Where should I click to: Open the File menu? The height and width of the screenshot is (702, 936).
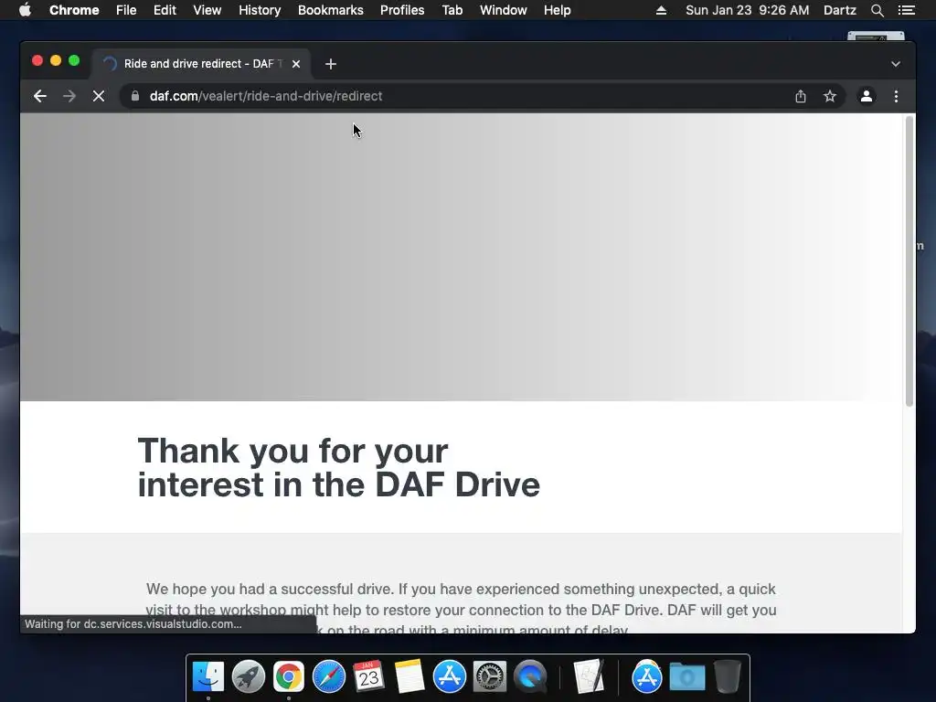click(x=126, y=10)
